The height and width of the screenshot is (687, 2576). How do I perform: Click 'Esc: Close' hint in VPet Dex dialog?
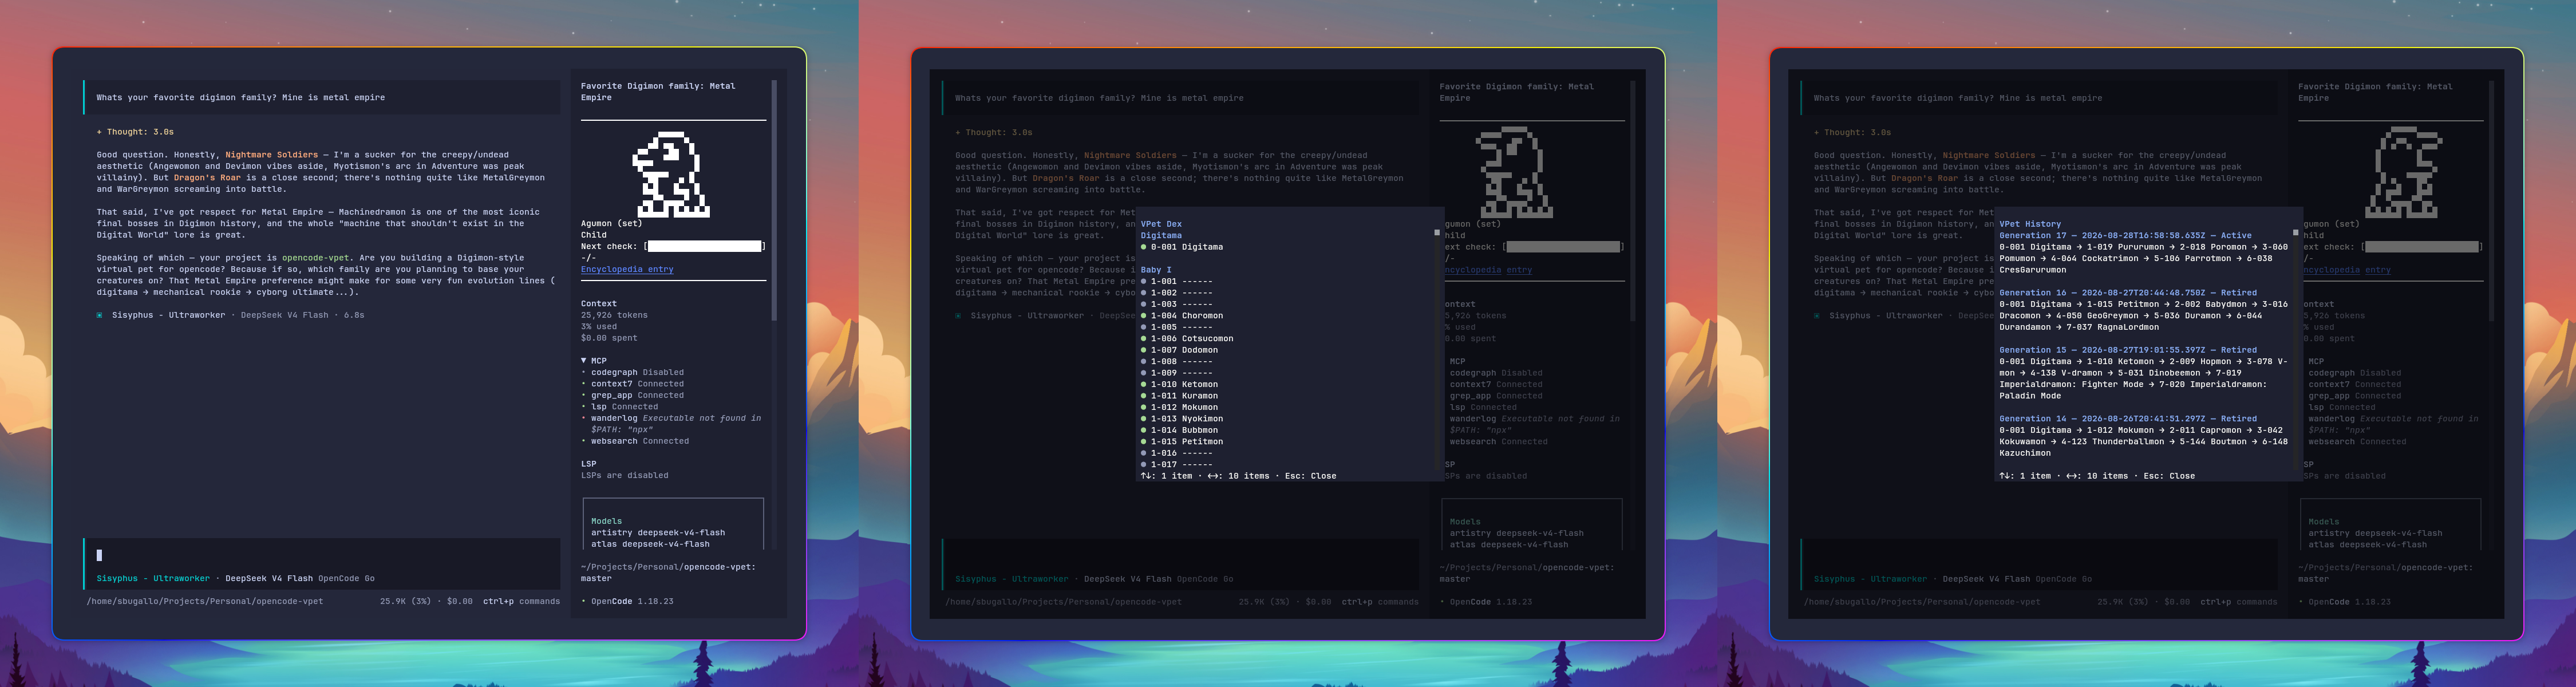(1310, 476)
